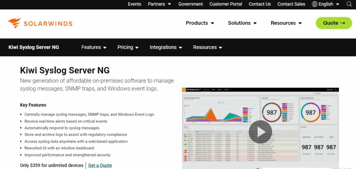Open the Solutions dropdown
Screen dimensions: 356x169
point(242,23)
